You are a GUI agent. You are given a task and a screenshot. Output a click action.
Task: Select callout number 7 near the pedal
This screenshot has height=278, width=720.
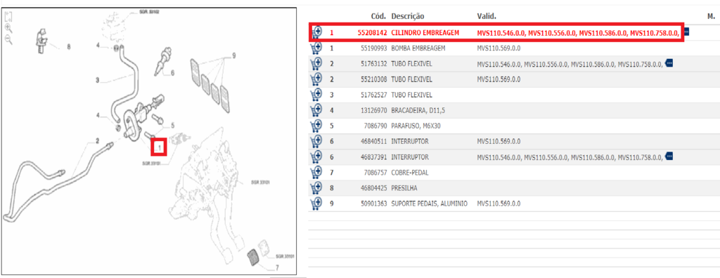point(276,268)
